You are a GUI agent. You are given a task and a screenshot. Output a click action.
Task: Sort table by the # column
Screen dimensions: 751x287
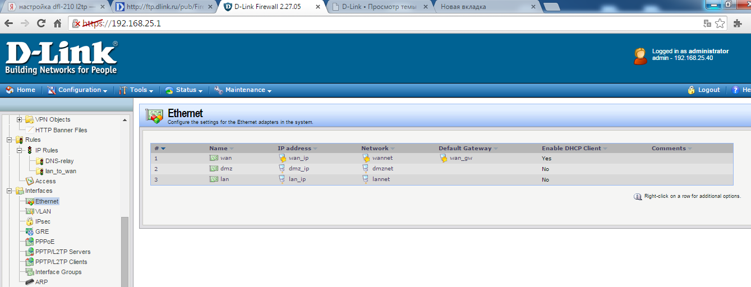(160, 149)
